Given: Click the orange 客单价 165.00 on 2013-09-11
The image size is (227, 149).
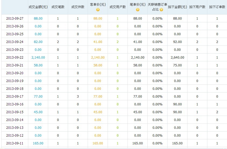Looking at the screenshot, I should click(98, 143).
